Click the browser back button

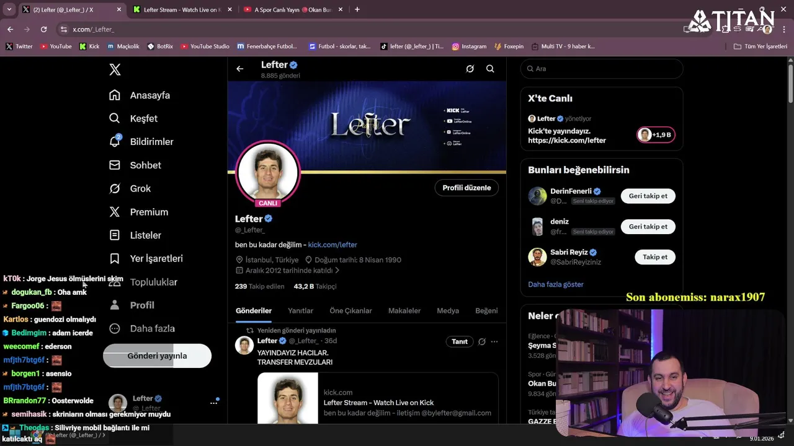coord(10,29)
